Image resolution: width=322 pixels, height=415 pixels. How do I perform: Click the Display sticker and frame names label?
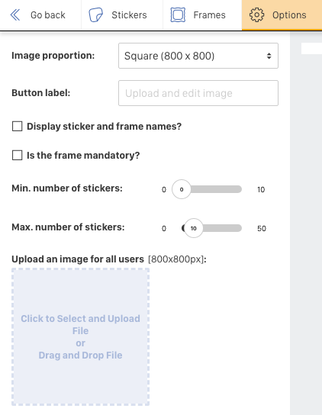click(x=105, y=127)
